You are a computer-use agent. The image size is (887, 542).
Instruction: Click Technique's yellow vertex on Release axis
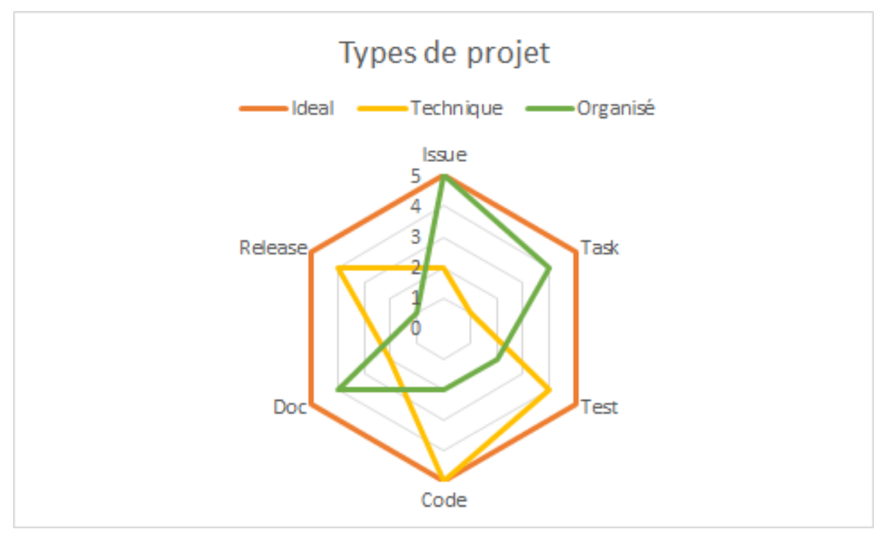(x=338, y=268)
